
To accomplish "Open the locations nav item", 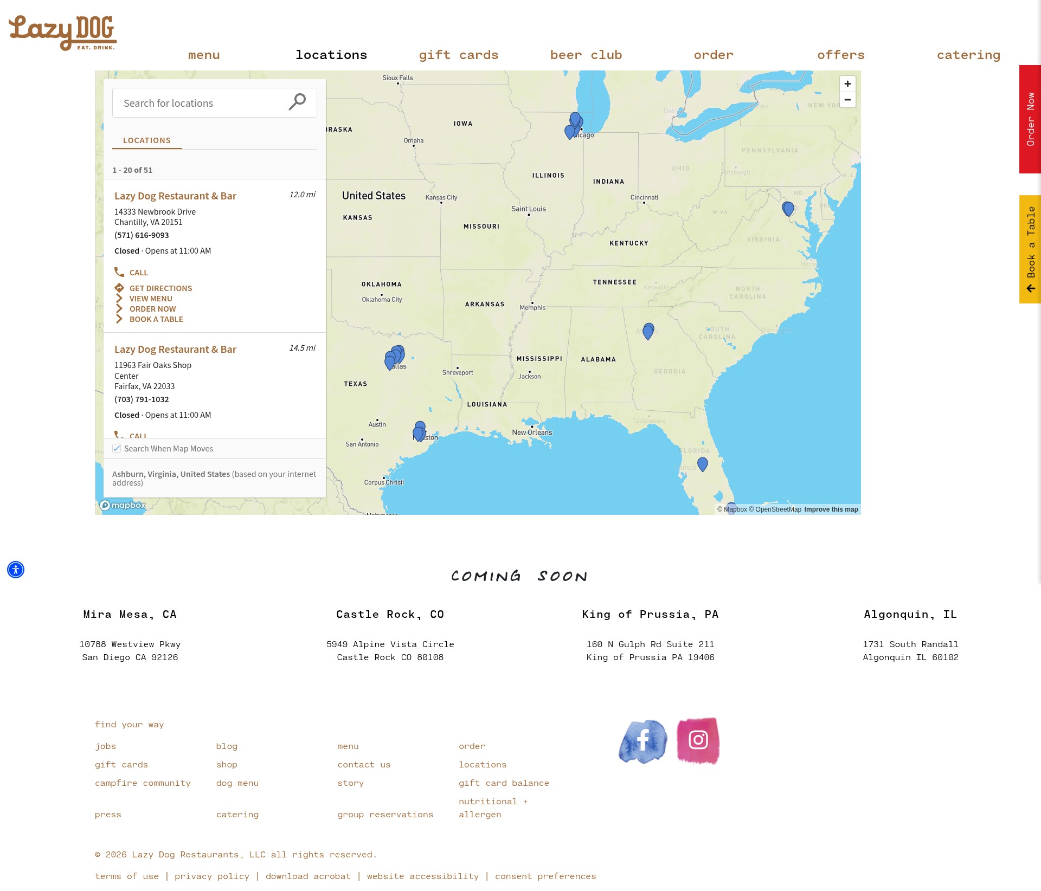I will click(x=331, y=55).
